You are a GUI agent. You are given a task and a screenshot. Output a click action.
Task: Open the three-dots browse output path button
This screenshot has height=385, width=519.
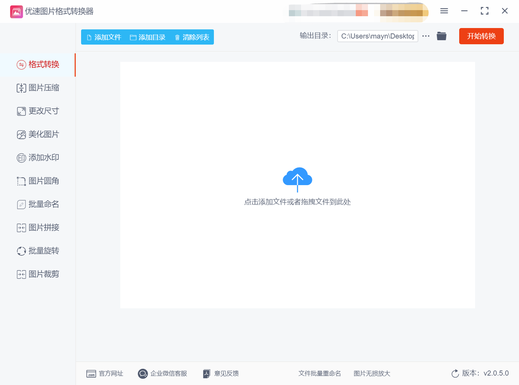click(x=426, y=36)
